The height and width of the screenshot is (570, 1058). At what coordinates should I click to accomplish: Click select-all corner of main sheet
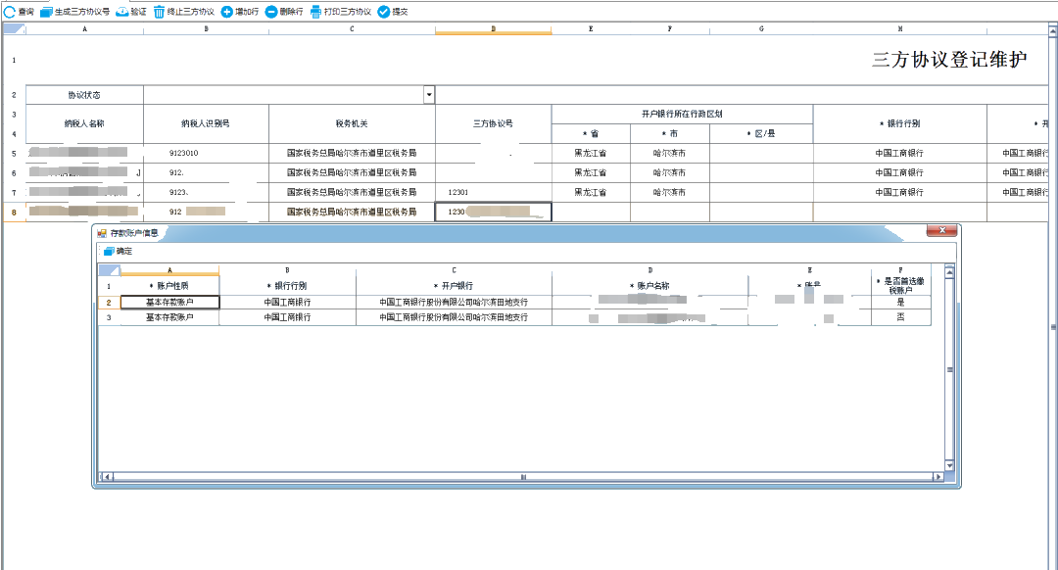pyautogui.click(x=14, y=29)
